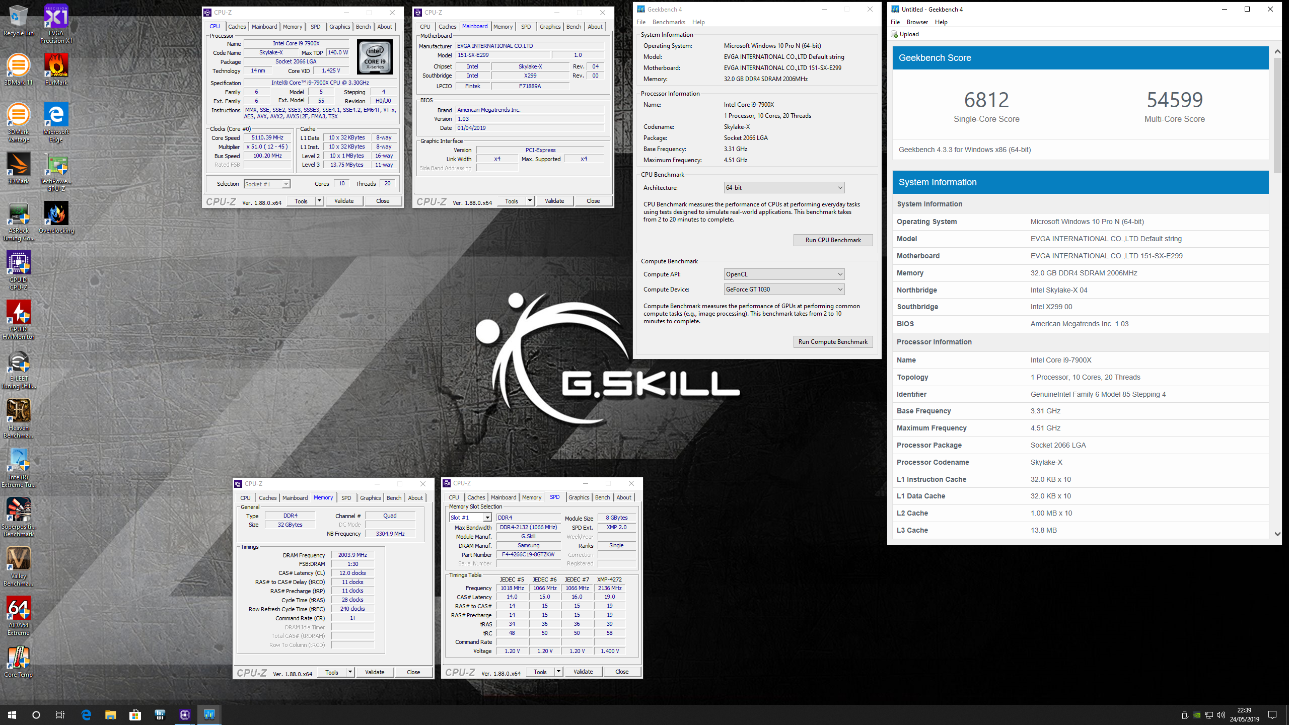Open Browser menu in Untitled Geekbench window
Image resolution: width=1289 pixels, height=725 pixels.
(x=917, y=22)
